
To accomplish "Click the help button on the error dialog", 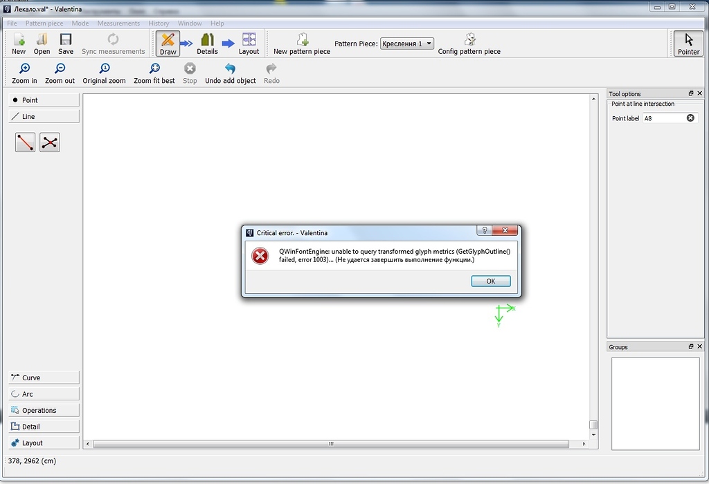I will [x=484, y=230].
